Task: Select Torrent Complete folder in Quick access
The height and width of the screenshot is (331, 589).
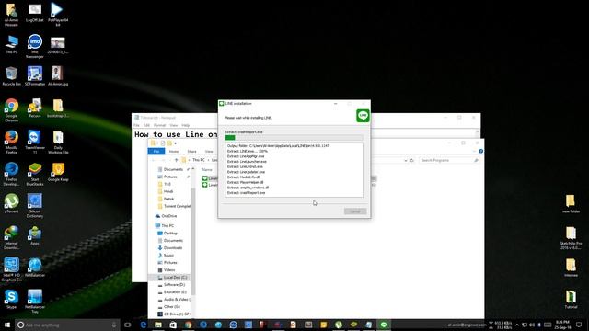Action: tap(174, 206)
